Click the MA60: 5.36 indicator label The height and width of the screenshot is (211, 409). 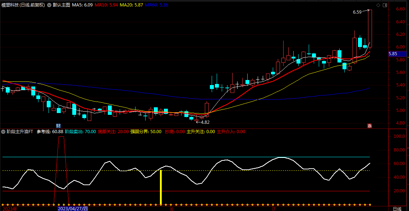pyautogui.click(x=156, y=5)
